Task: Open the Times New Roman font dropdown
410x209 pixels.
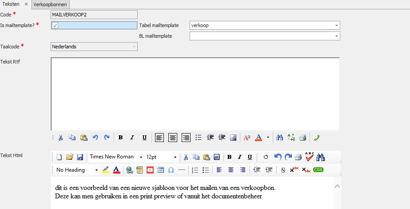Action: [x=141, y=157]
